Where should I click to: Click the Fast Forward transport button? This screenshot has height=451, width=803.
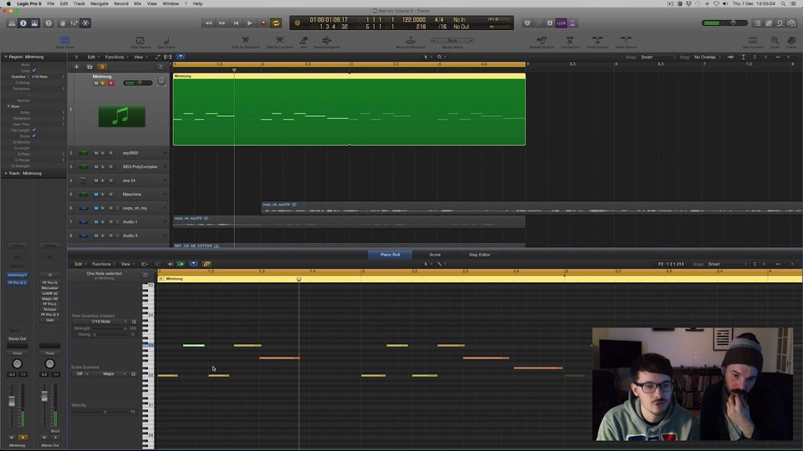pos(222,23)
